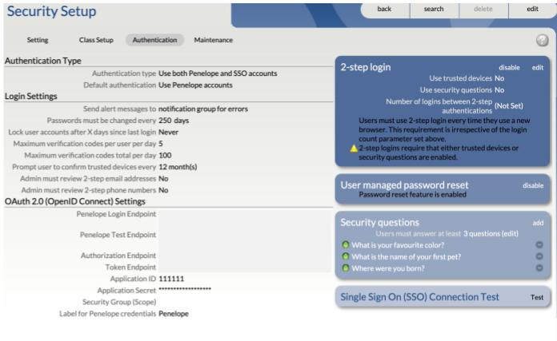
Task: Remove the 'Where were you born?' question
Action: 539,268
